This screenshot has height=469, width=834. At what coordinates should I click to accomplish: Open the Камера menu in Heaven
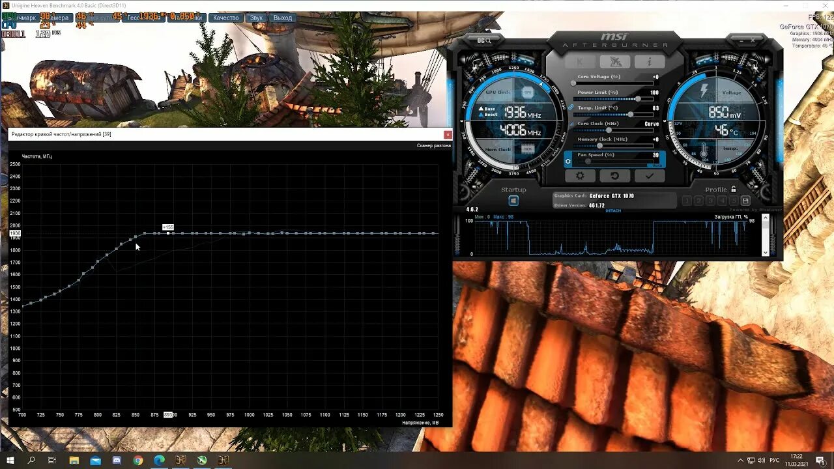pos(57,18)
